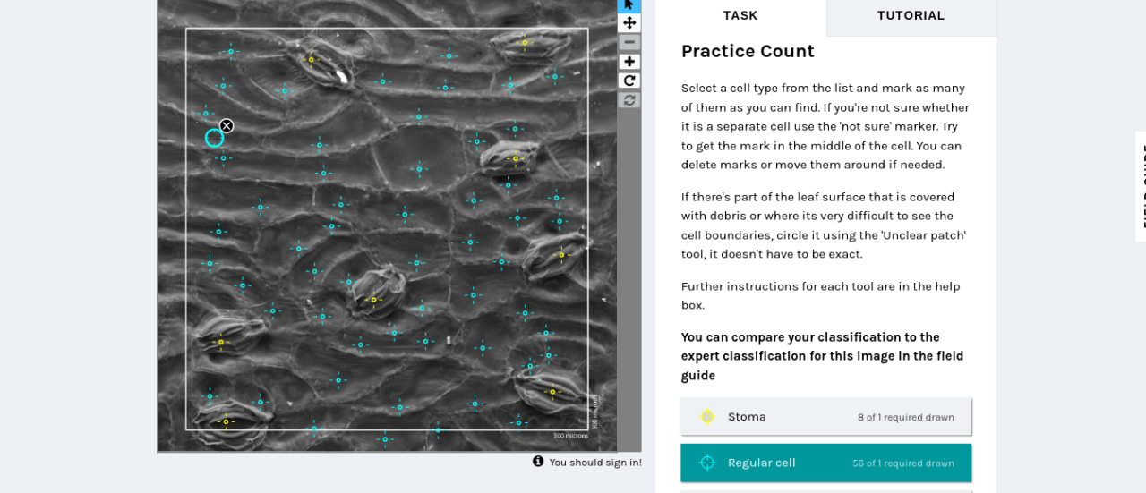Click the 'Practice Count' heading

(748, 52)
